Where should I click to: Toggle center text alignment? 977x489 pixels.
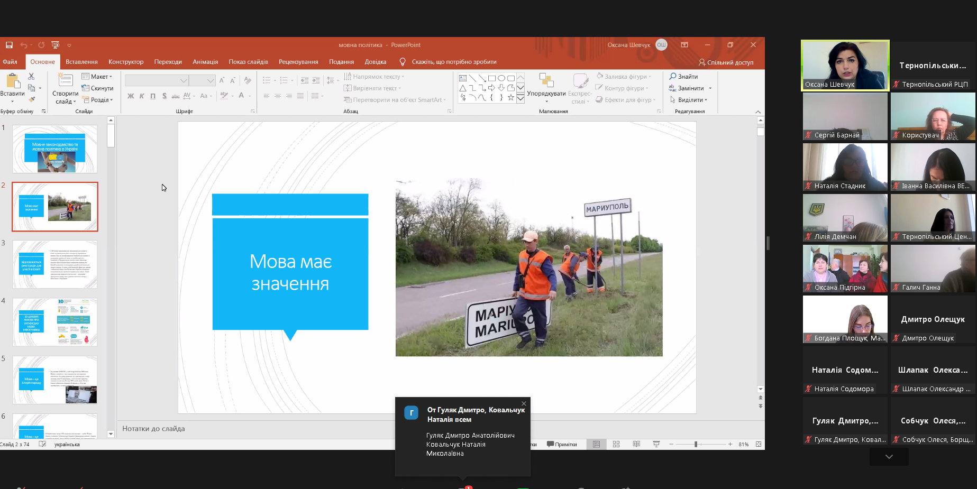pyautogui.click(x=278, y=96)
